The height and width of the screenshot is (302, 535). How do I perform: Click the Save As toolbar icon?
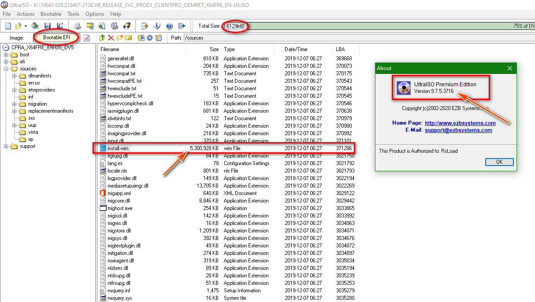(60, 26)
